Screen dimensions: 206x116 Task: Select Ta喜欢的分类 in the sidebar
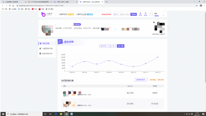click(47, 49)
